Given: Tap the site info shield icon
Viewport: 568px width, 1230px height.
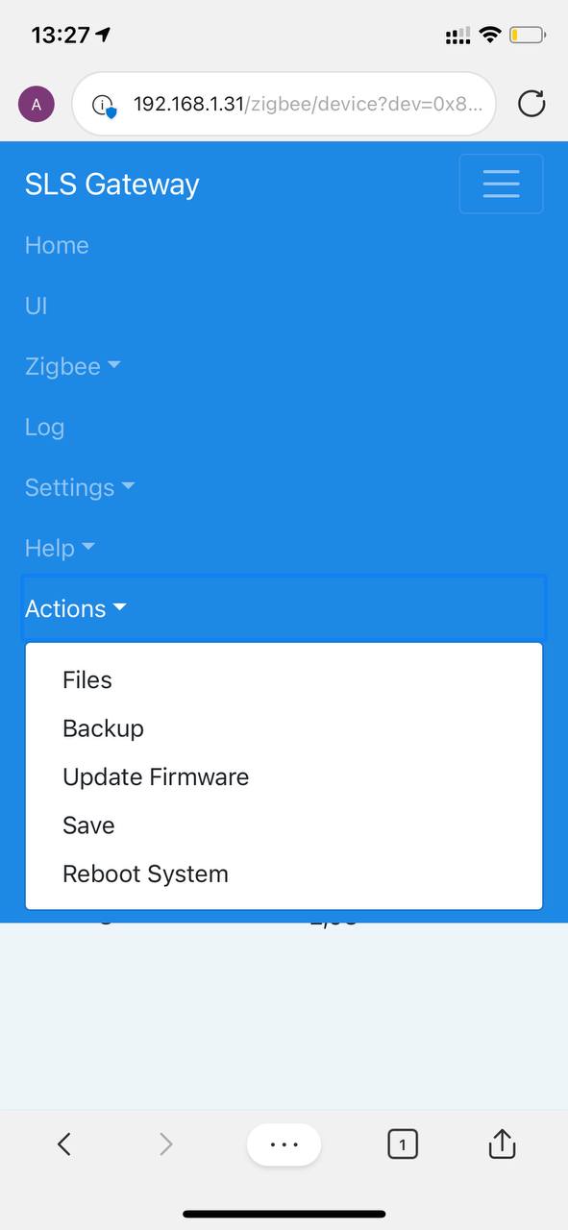Looking at the screenshot, I should click(104, 105).
